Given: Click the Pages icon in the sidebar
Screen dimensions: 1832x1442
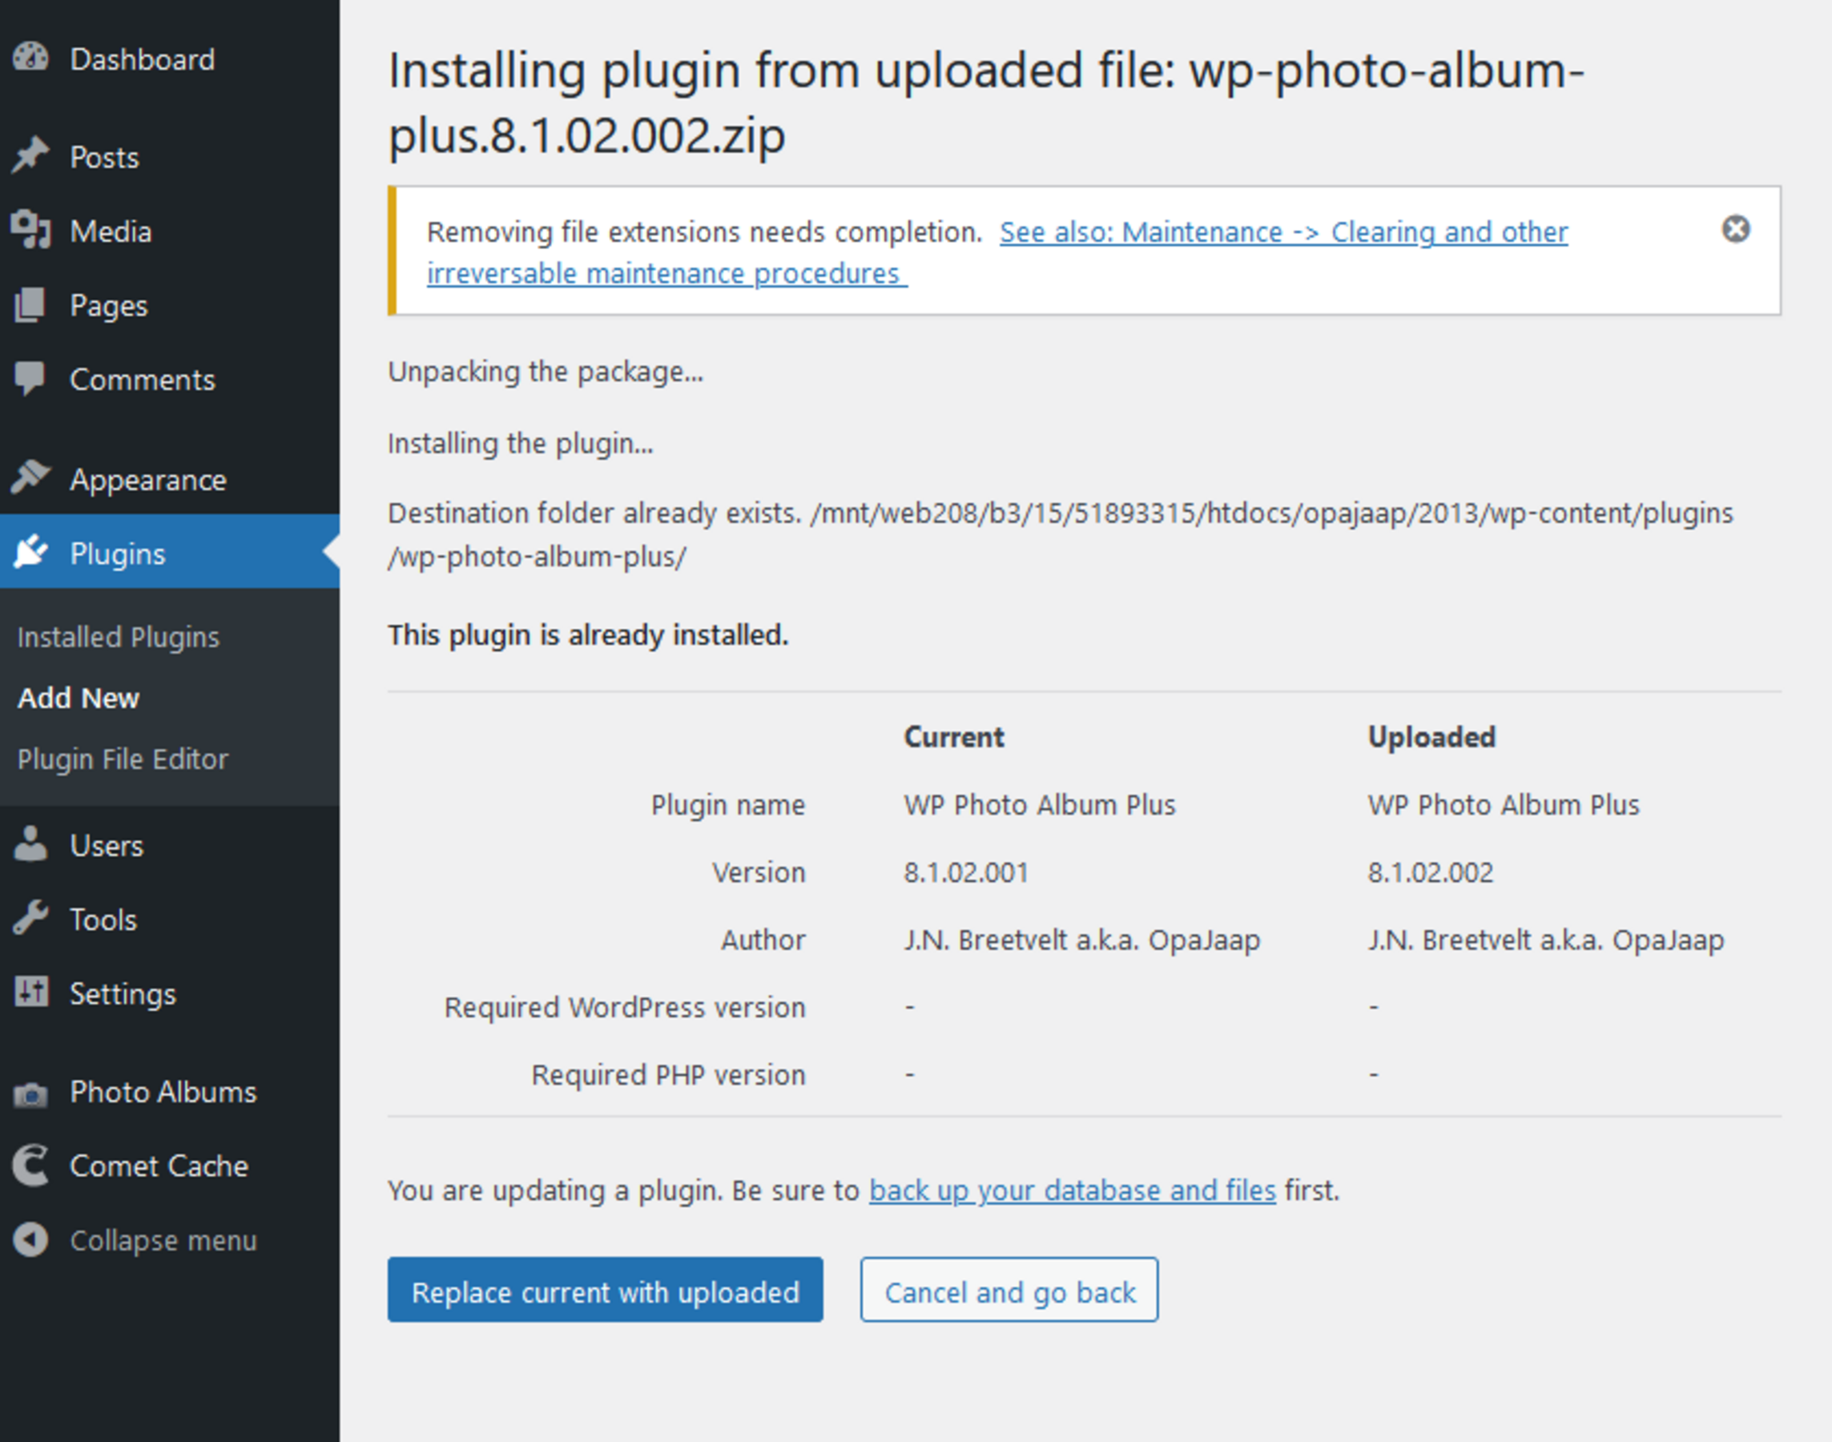Looking at the screenshot, I should tap(31, 304).
